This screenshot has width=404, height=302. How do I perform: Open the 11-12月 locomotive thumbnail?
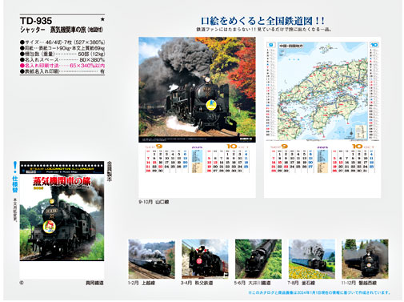365,259
